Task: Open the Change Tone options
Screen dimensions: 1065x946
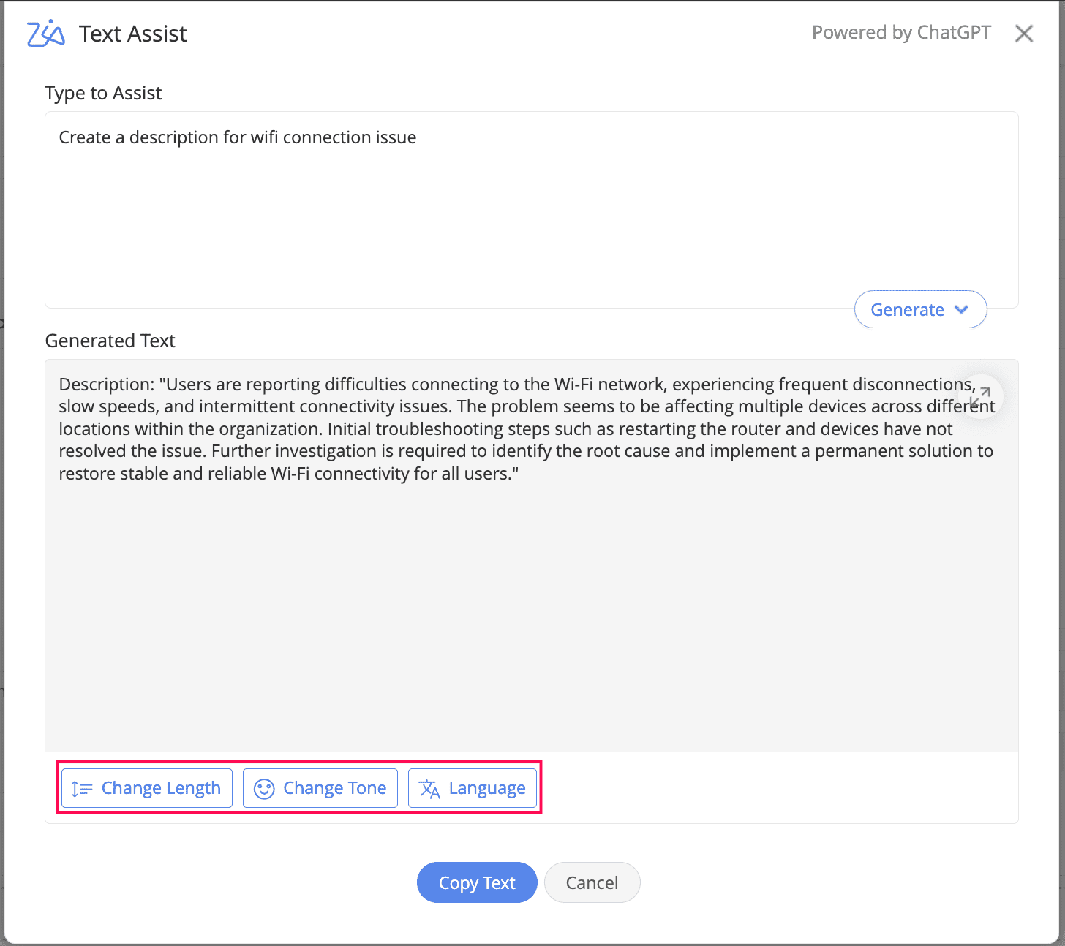Action: click(320, 788)
